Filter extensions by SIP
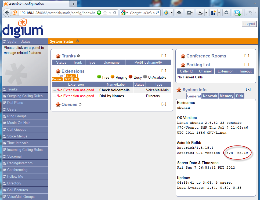This screenshot has width=260, height=200. [76, 79]
